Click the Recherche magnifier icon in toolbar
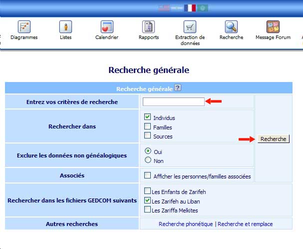Image resolution: width=303 pixels, height=249 pixels. pos(231,27)
